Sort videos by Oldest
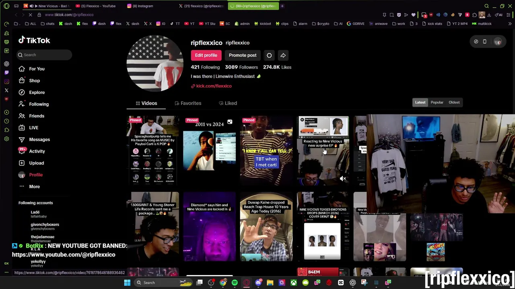The height and width of the screenshot is (289, 515). (x=454, y=102)
